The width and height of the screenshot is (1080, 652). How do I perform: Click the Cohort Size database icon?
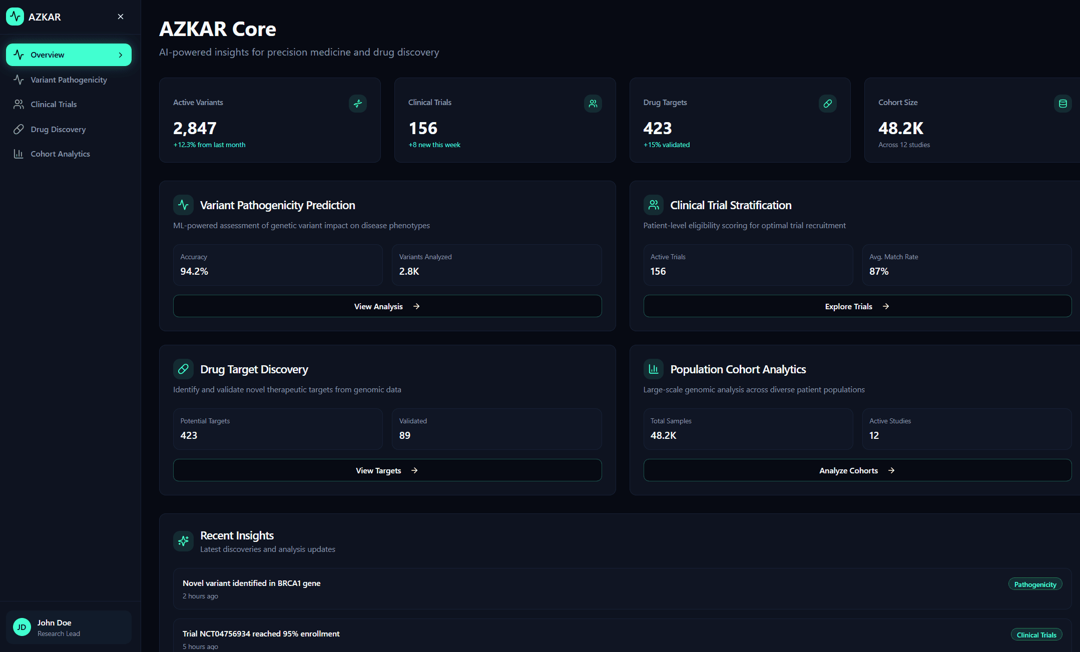tap(1062, 104)
